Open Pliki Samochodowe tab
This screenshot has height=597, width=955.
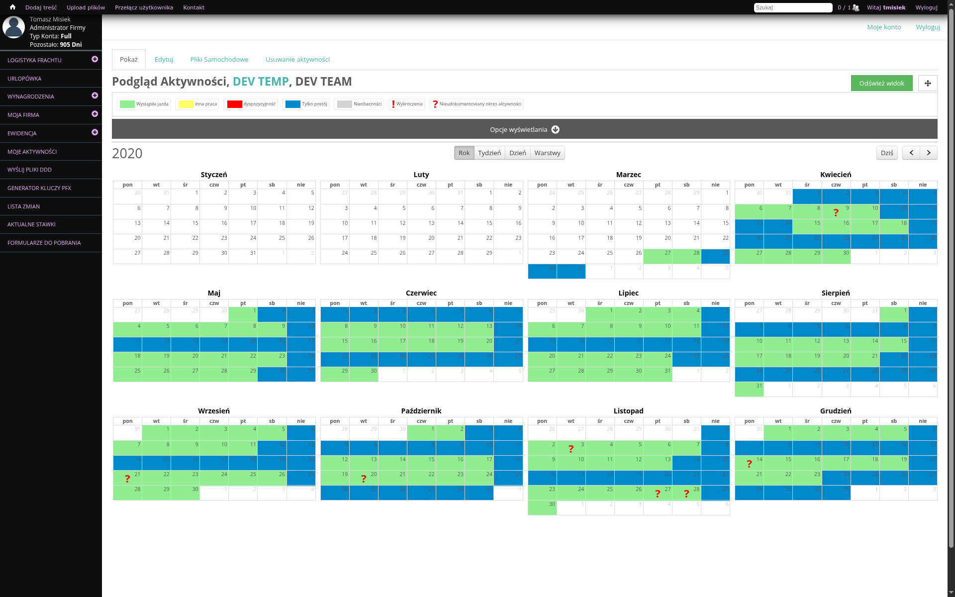coord(219,59)
